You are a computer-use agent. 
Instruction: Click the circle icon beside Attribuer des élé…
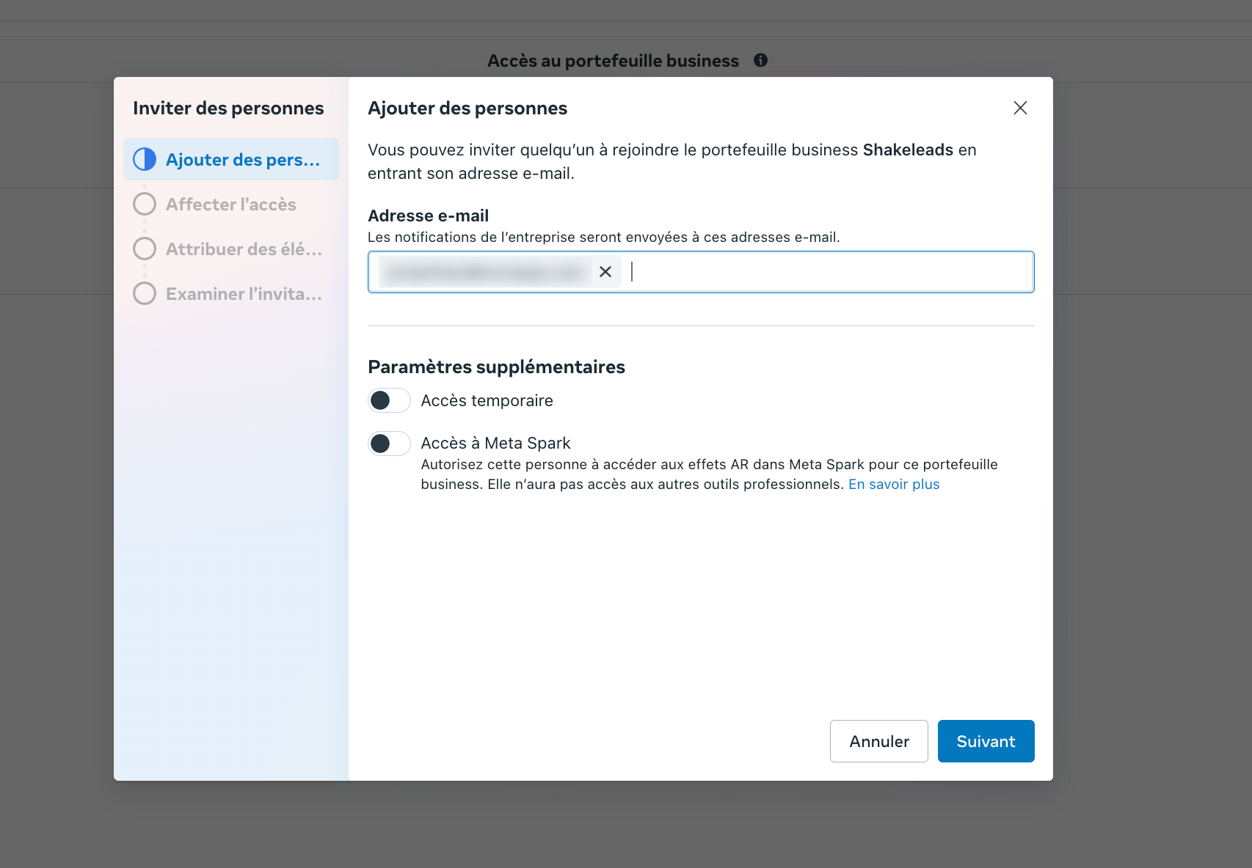point(145,249)
